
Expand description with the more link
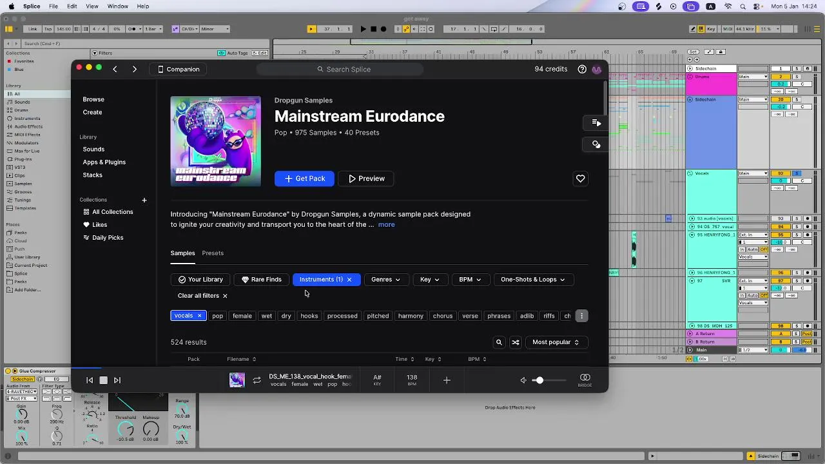[386, 224]
